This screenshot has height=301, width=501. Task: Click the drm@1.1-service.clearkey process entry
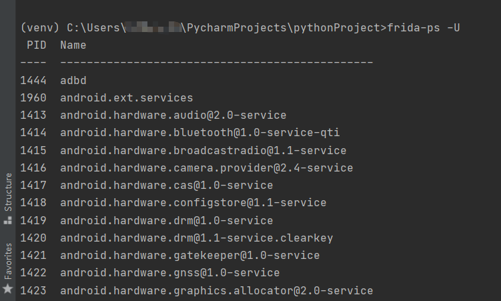tap(196, 238)
